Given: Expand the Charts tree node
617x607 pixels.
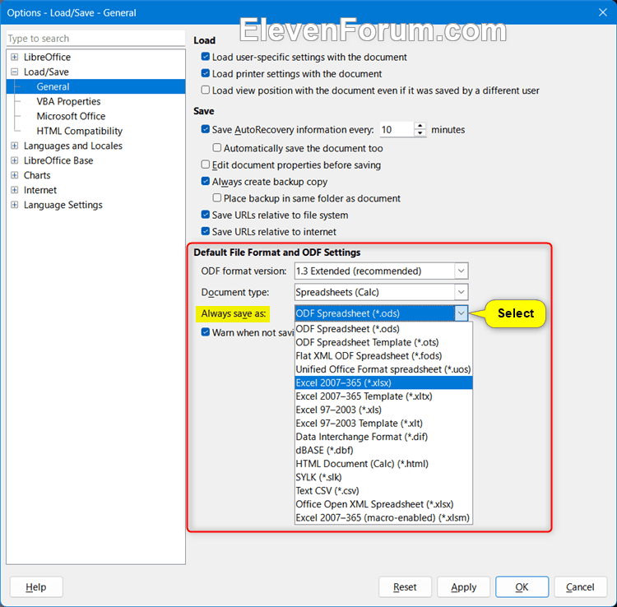Looking at the screenshot, I should click(15, 175).
